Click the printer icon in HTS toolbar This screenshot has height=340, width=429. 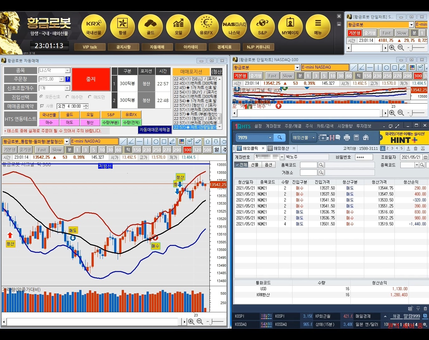click(x=347, y=138)
